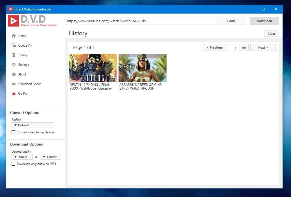Viewport: 291px width, 197px height.
Task: Click the Home house icon in the sidebar
Action: [x=14, y=36]
